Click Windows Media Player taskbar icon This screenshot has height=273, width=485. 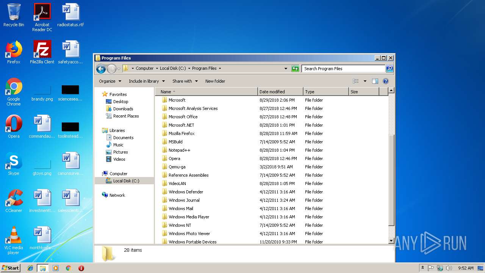56,268
